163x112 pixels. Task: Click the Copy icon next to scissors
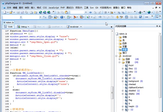pyautogui.click(x=62, y=12)
